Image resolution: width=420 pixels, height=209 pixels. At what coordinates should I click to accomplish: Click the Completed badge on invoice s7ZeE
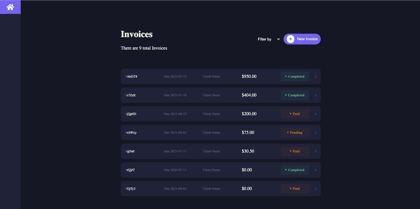[295, 95]
